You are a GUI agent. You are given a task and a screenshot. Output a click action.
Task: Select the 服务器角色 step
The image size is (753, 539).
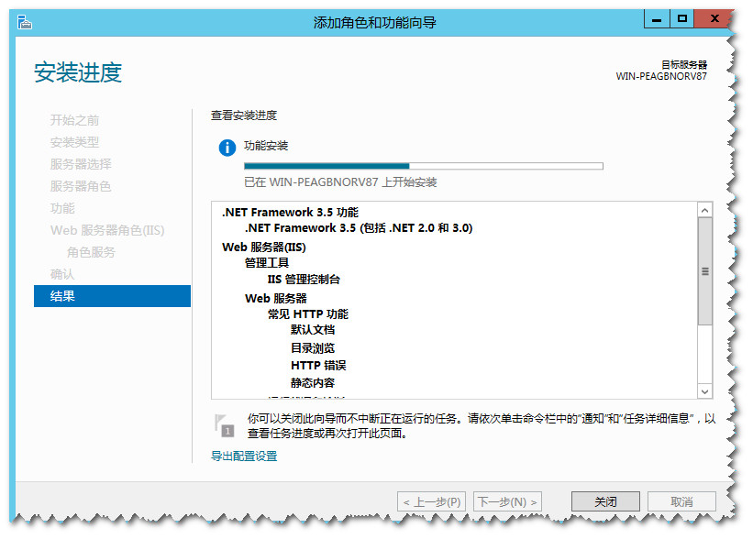coord(81,186)
